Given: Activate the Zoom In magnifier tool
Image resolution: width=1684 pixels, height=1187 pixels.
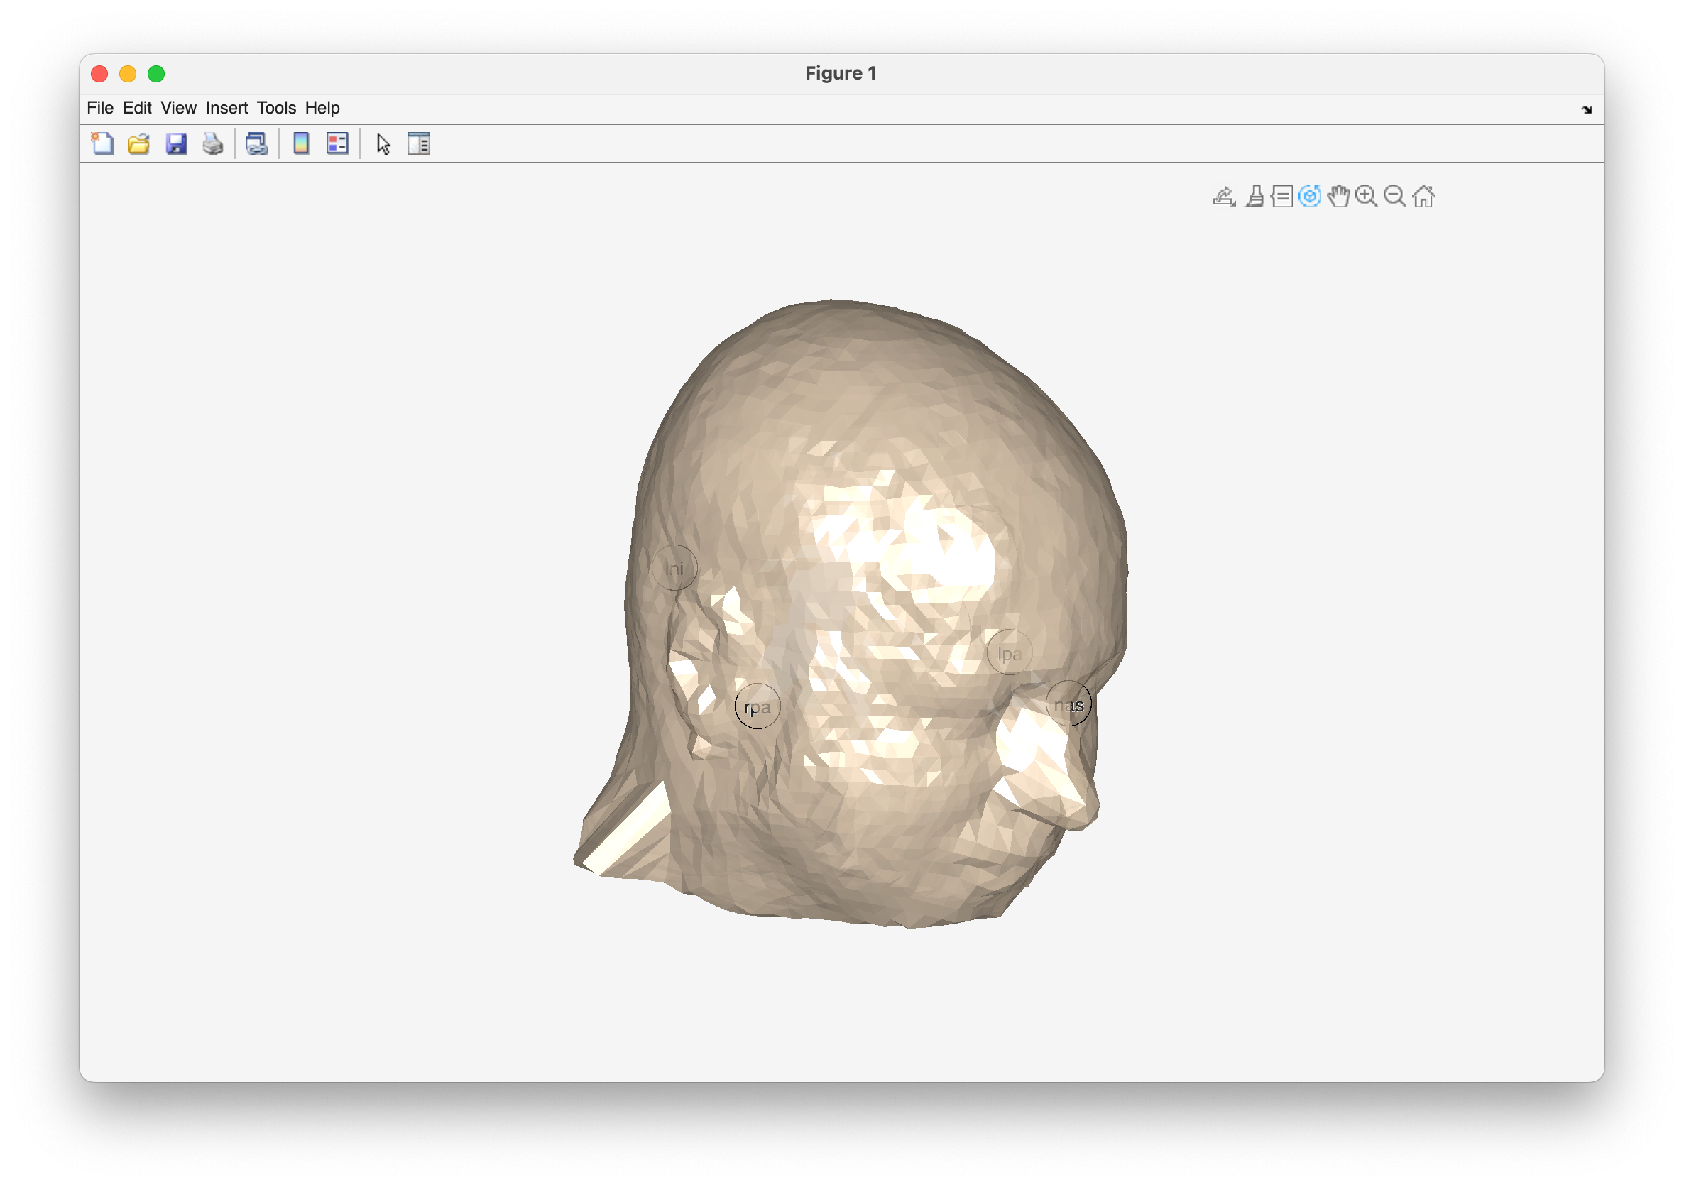Looking at the screenshot, I should 1366,196.
